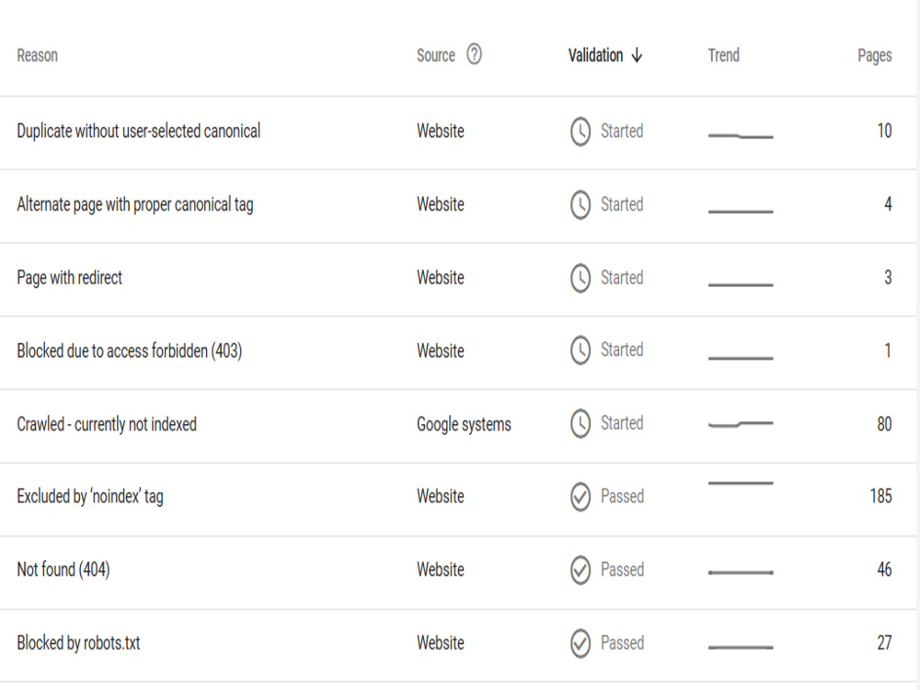Click Google systems source cell
Image resolution: width=920 pixels, height=690 pixels.
464,424
